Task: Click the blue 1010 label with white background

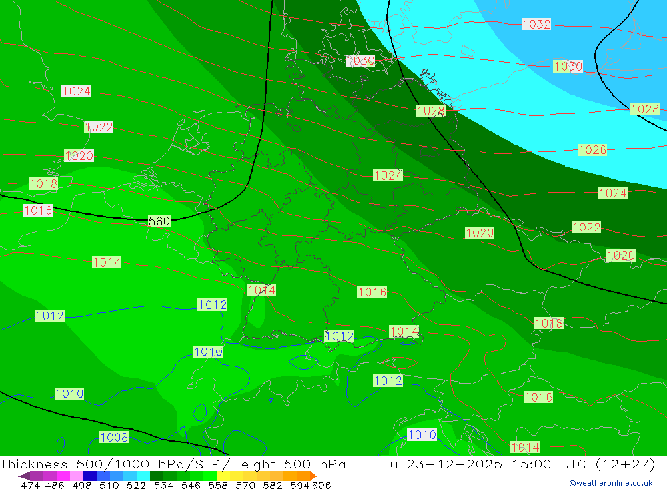Action: tap(422, 434)
